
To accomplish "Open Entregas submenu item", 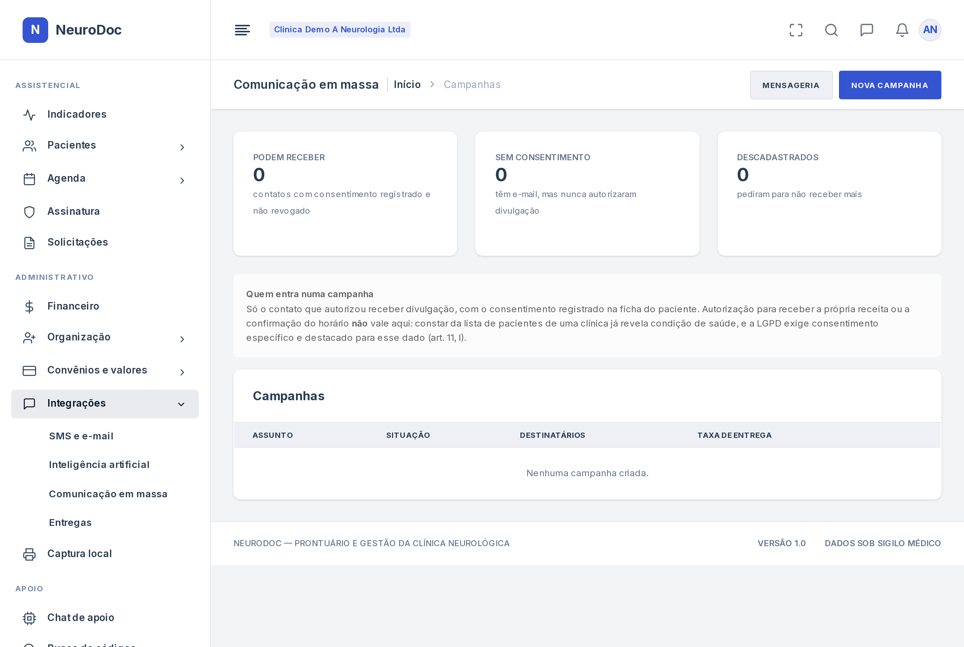I will point(70,522).
